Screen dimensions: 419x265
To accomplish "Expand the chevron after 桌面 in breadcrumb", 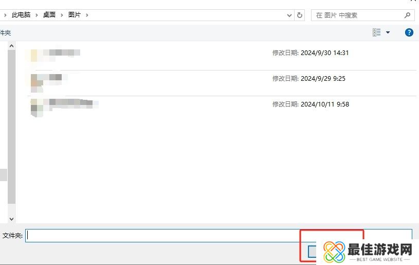I will click(x=62, y=15).
